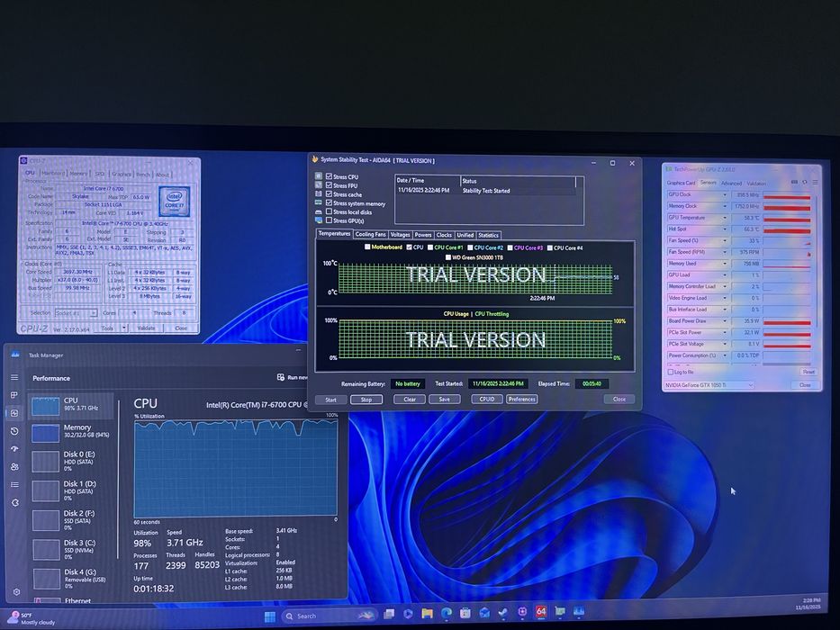Open Fan Speed (%) sensor dropdown
Screen dimensions: 840x630
click(725, 240)
